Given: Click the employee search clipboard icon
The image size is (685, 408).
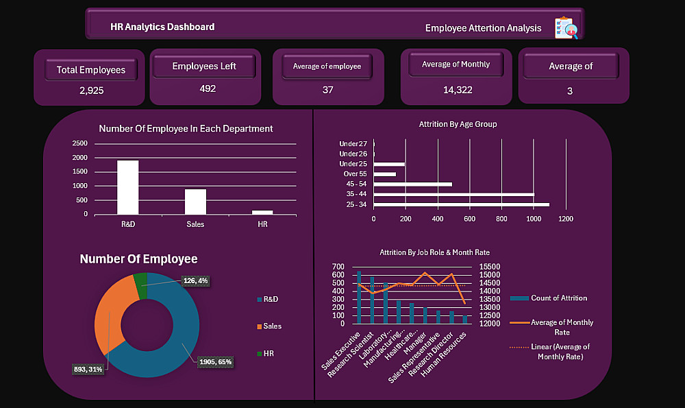Looking at the screenshot, I should 566,27.
